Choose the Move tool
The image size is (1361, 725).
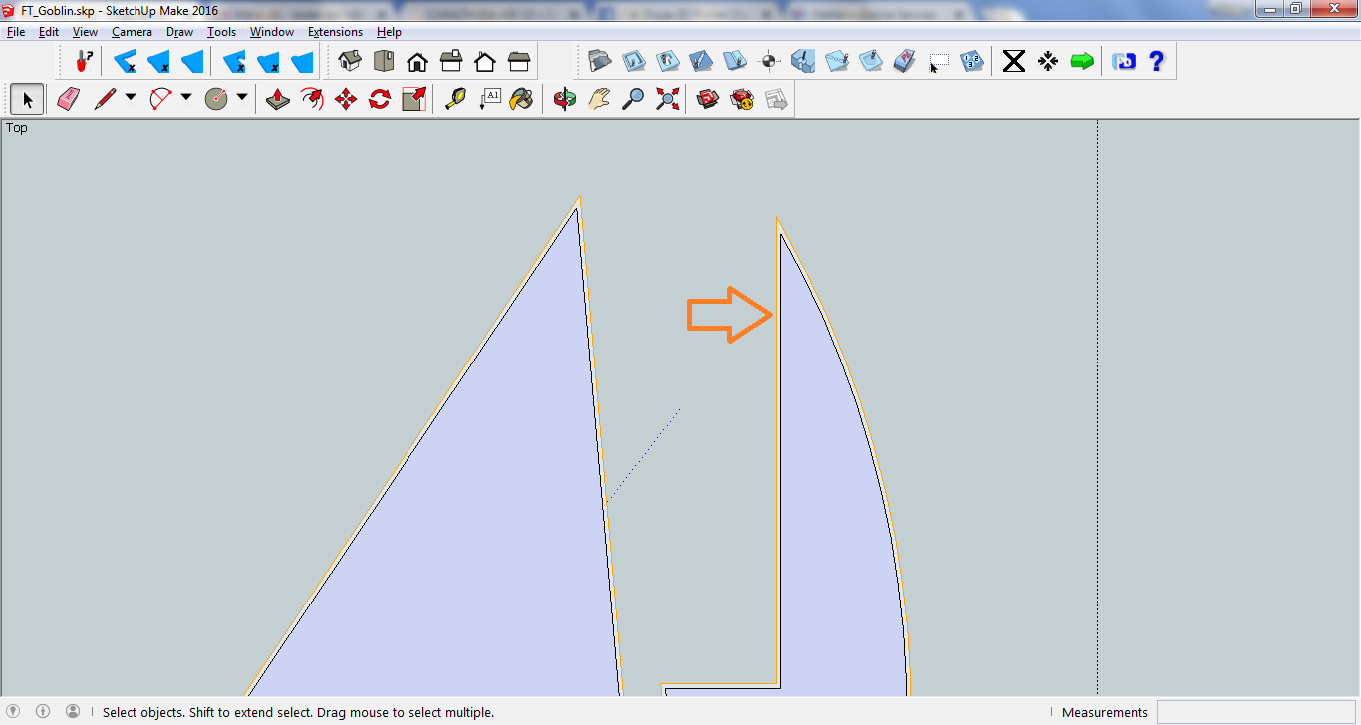[x=346, y=99]
